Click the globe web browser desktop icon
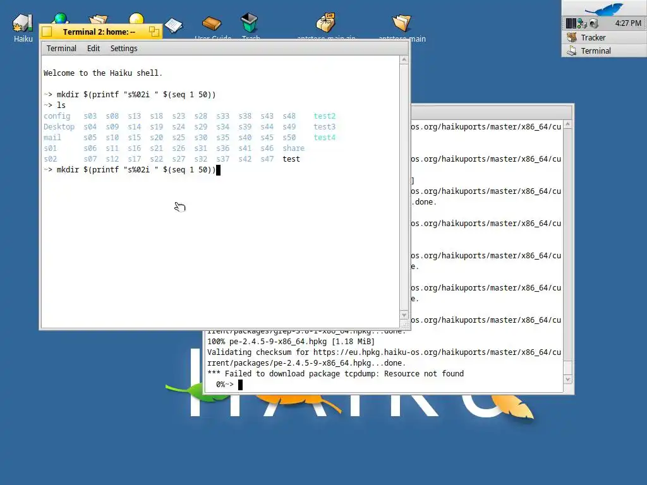 (x=61, y=18)
